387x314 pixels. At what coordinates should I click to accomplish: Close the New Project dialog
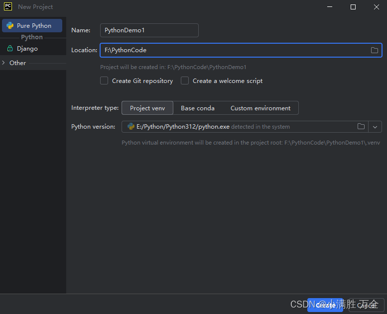tap(377, 7)
